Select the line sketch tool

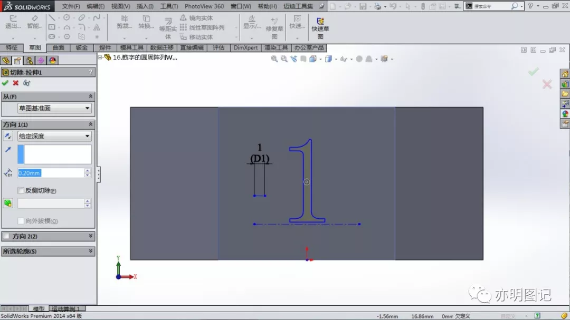tap(52, 18)
